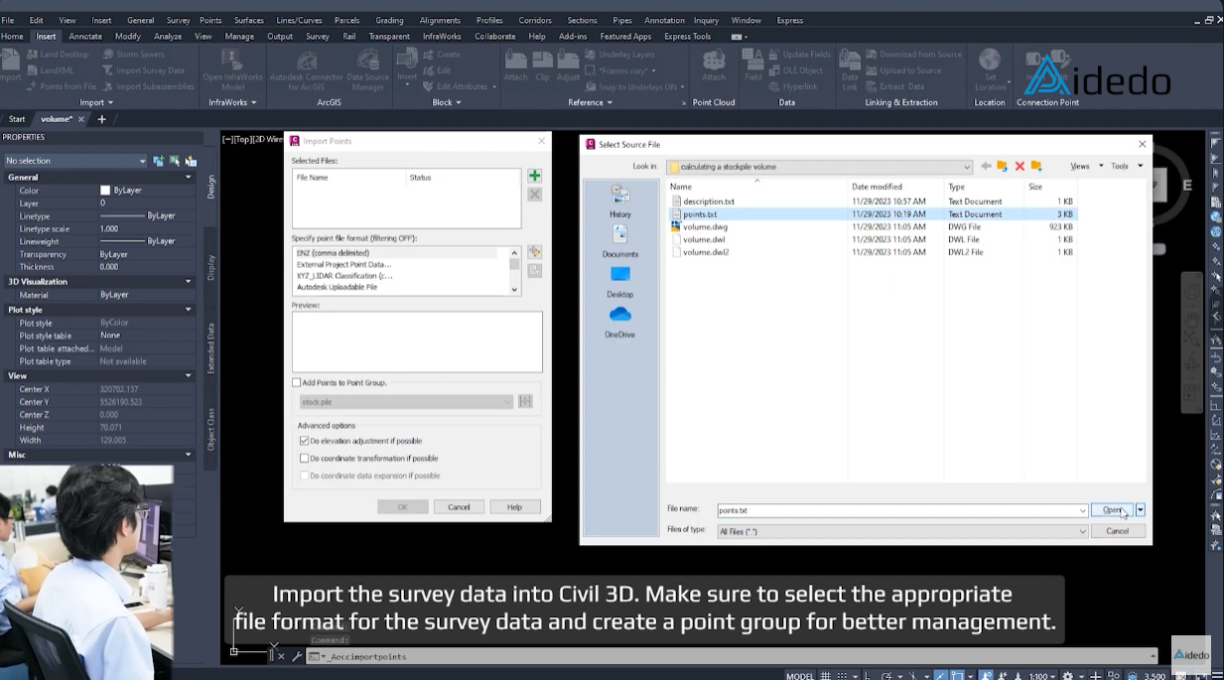
Task: Open the Look in folder dropdown
Action: point(967,167)
